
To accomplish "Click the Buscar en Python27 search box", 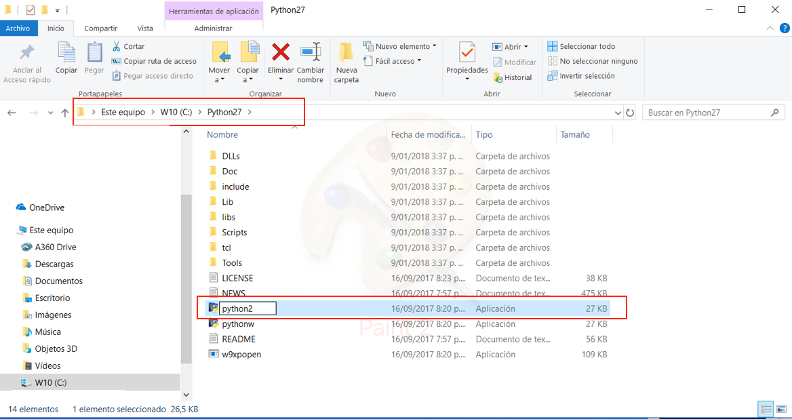I will tap(713, 113).
